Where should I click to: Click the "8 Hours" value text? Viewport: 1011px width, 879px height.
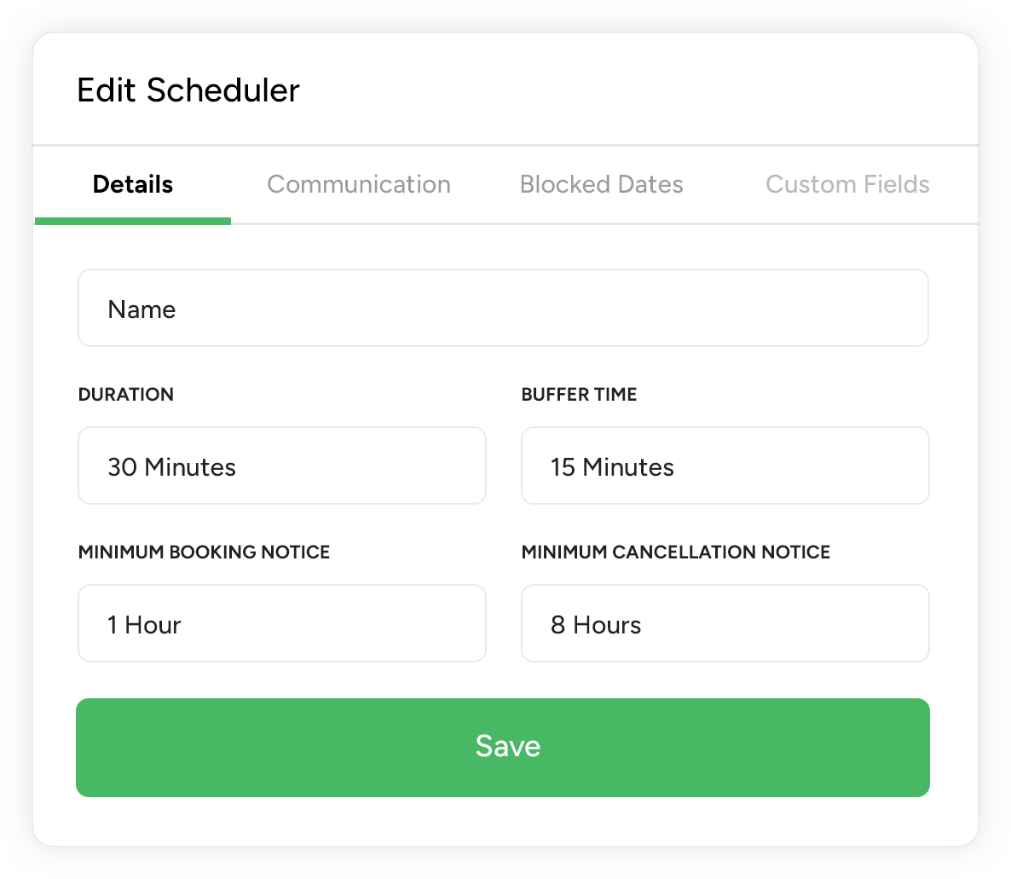[x=596, y=625]
